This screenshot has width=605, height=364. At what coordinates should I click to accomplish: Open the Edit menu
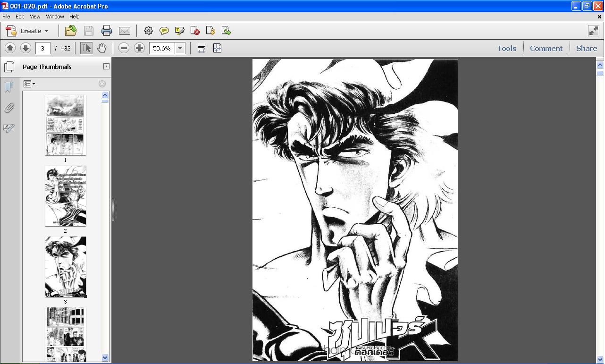(20, 17)
